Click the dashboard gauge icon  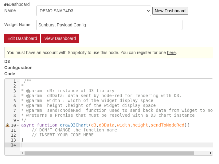[x=6, y=5]
